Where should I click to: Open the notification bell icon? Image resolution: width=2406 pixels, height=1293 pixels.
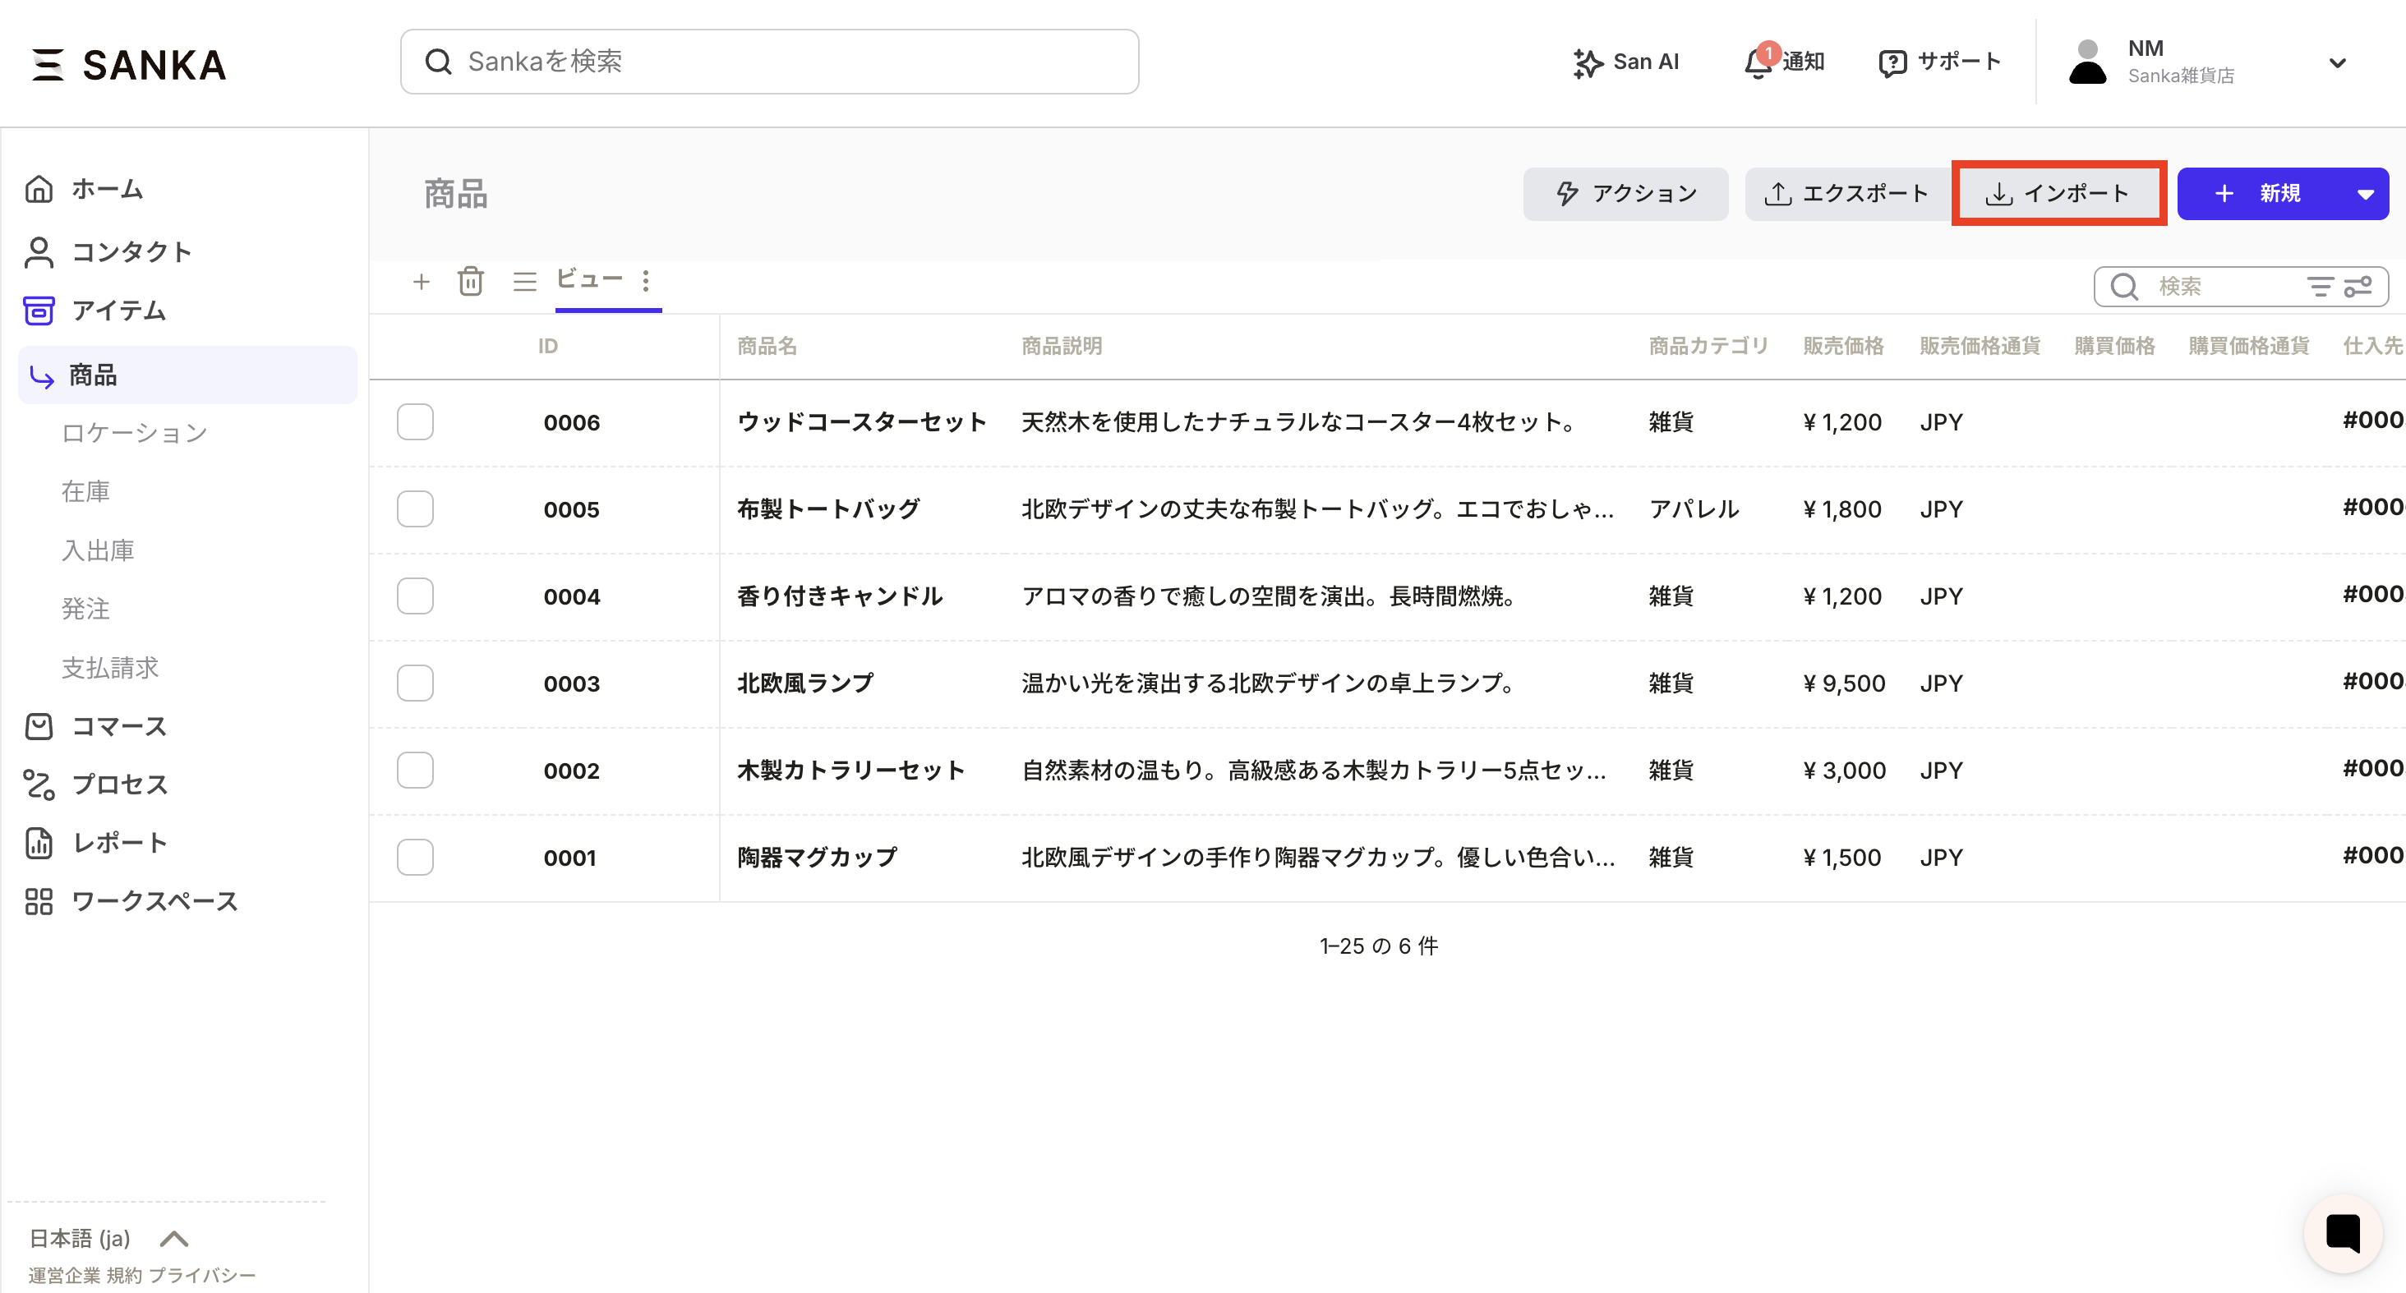(1758, 62)
